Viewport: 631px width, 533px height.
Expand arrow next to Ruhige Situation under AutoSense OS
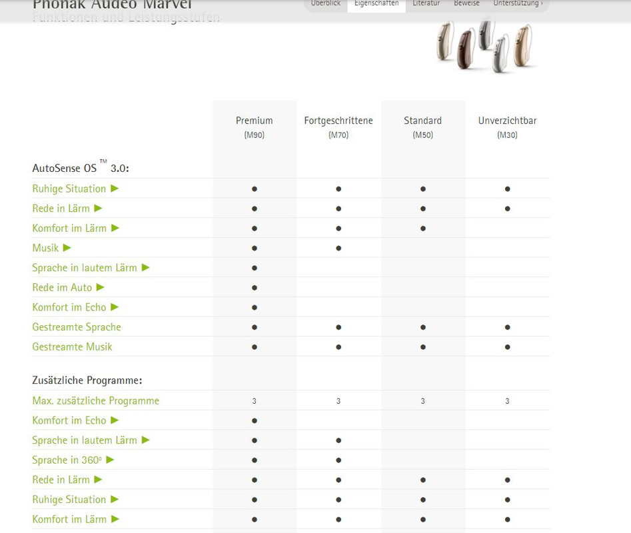pos(115,189)
